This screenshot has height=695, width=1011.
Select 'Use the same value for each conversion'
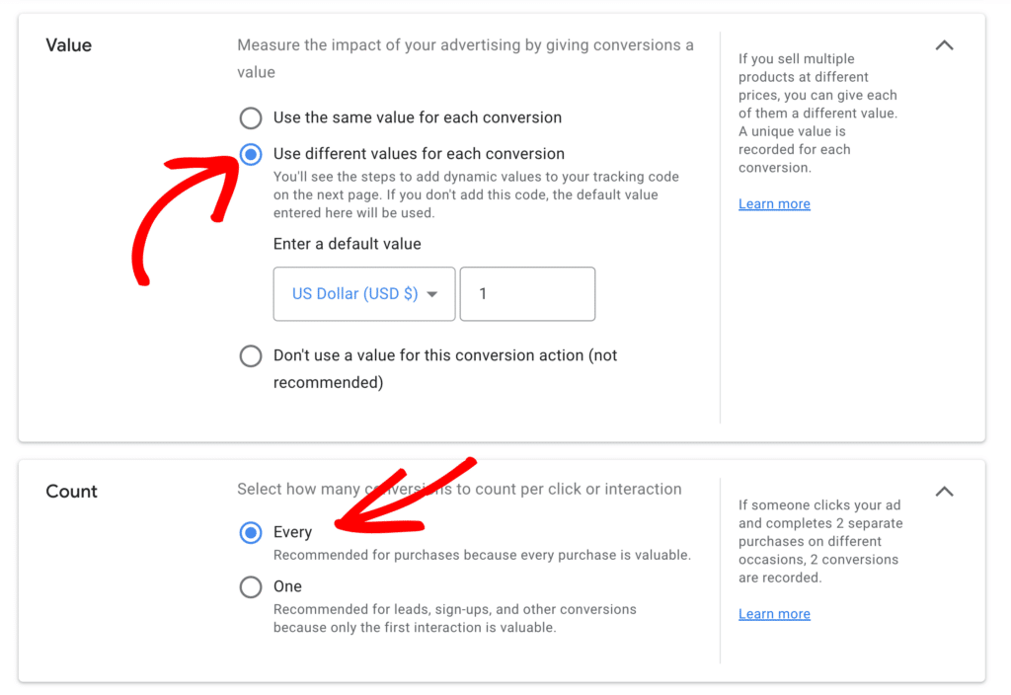coord(251,118)
